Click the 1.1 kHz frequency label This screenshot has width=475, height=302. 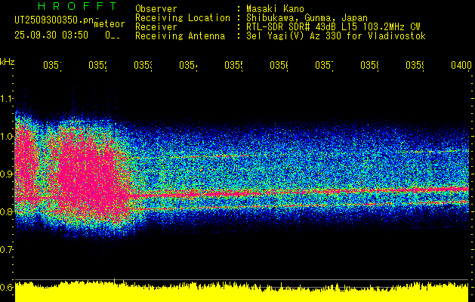pyautogui.click(x=5, y=98)
